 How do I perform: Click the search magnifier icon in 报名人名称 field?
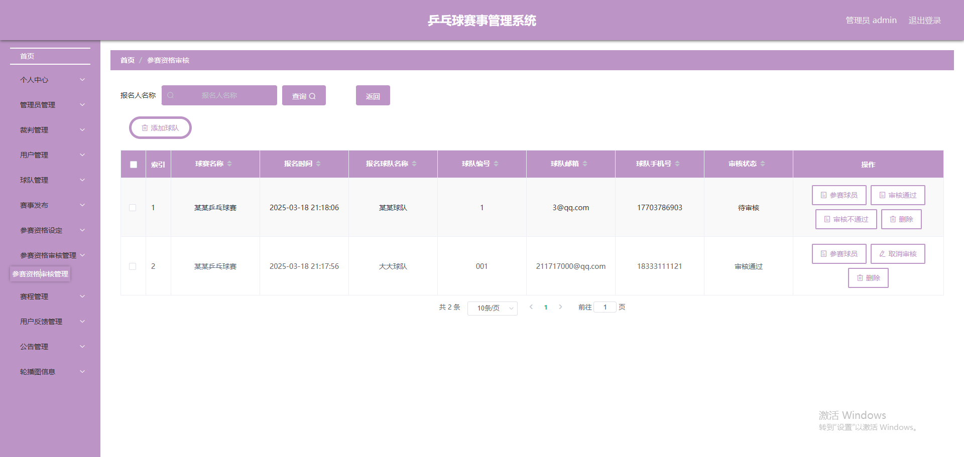point(171,95)
